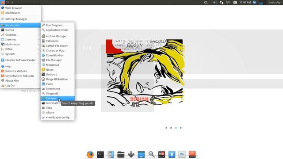283x159 pixels.
Task: Launch CoverGloobus
Action: [x=57, y=55]
